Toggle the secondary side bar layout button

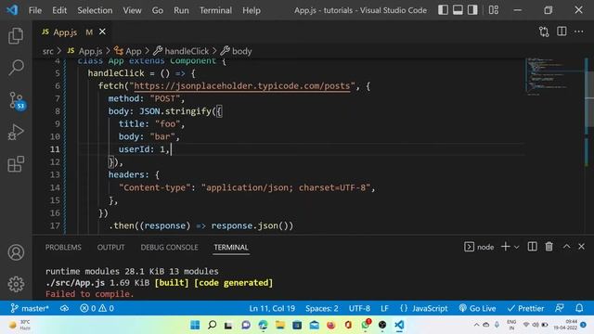coord(472,10)
